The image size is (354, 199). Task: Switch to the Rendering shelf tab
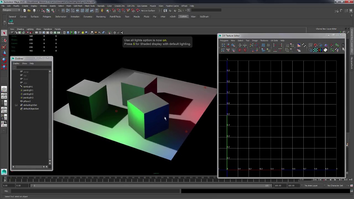pyautogui.click(x=101, y=17)
